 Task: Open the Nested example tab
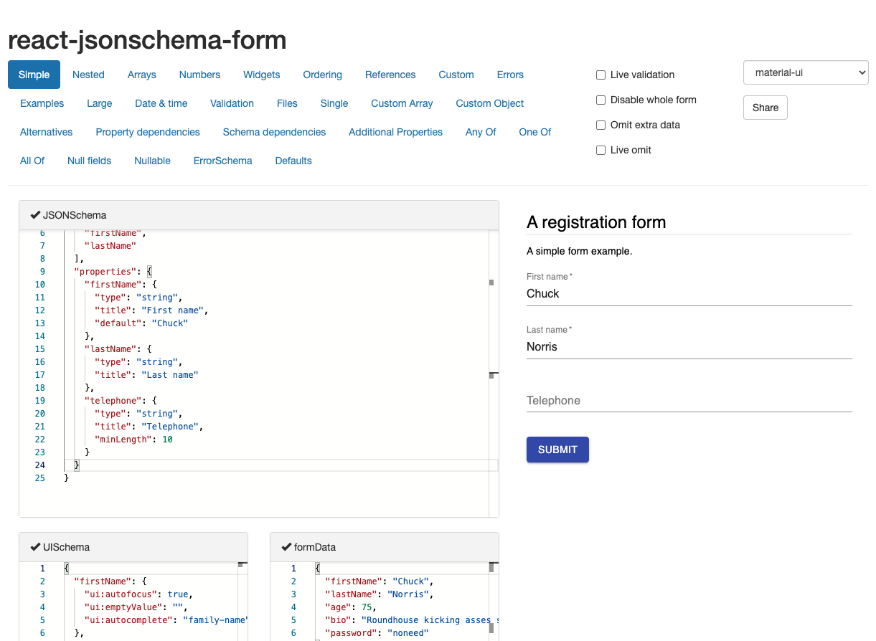88,75
